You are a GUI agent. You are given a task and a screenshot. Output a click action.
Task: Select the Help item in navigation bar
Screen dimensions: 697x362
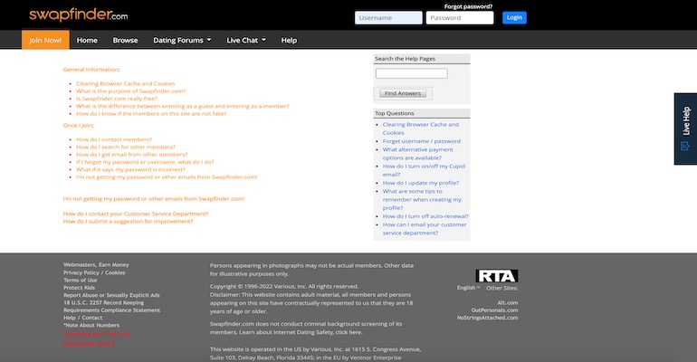point(289,40)
